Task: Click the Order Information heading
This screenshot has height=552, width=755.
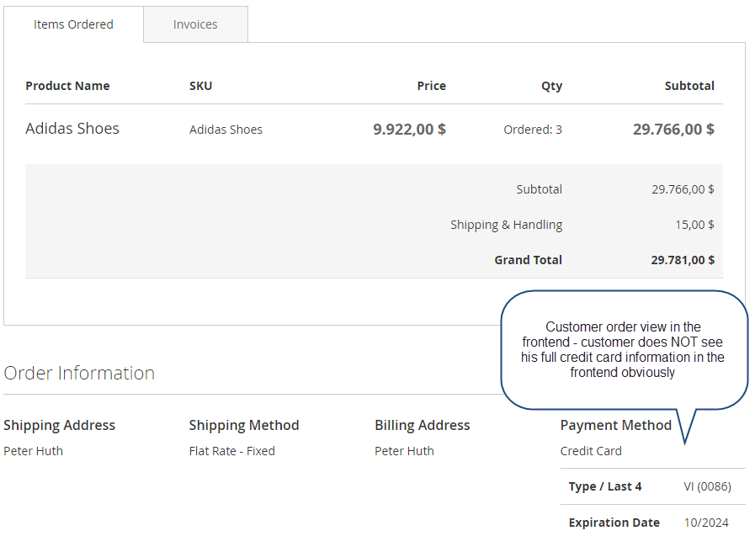Action: pos(79,373)
